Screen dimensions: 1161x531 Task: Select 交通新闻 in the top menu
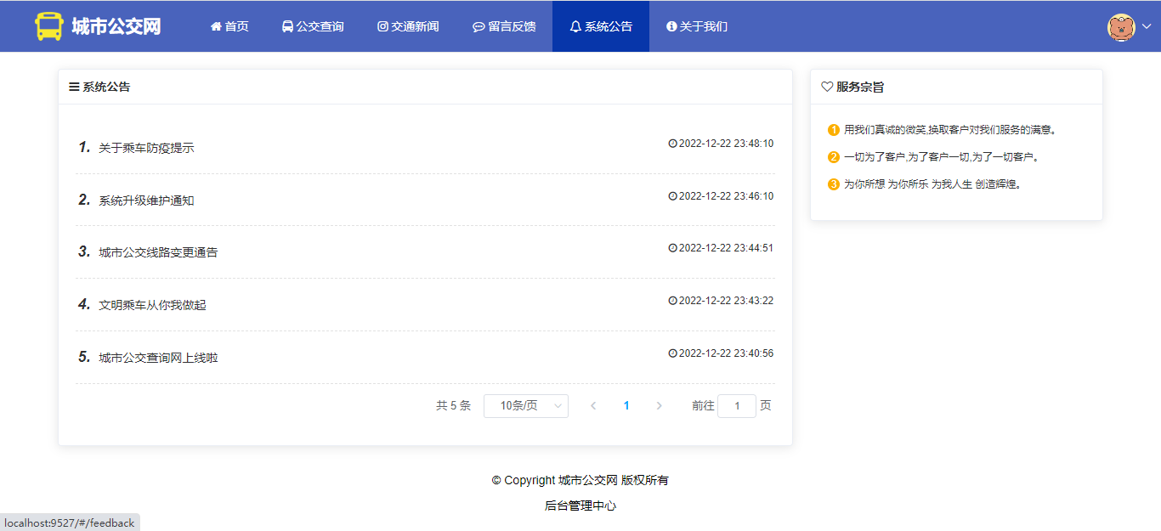[x=408, y=26]
